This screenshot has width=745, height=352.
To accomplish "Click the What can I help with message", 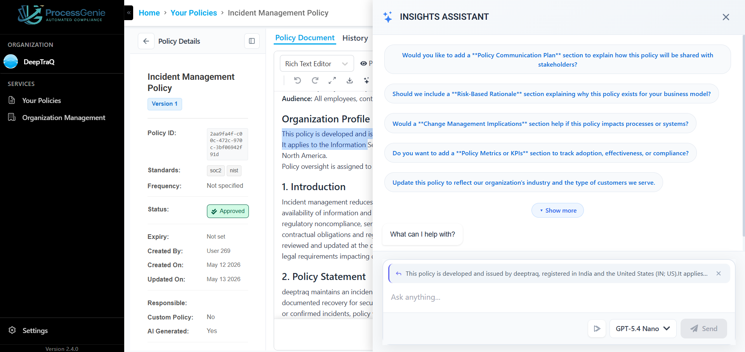I will (422, 234).
